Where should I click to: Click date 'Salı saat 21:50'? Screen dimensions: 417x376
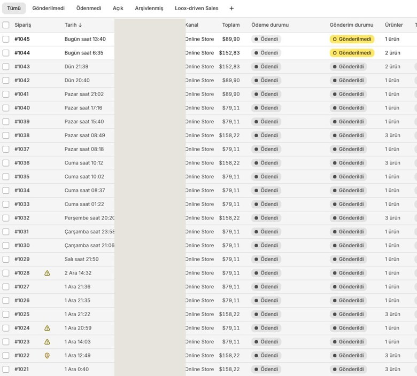tap(81, 260)
